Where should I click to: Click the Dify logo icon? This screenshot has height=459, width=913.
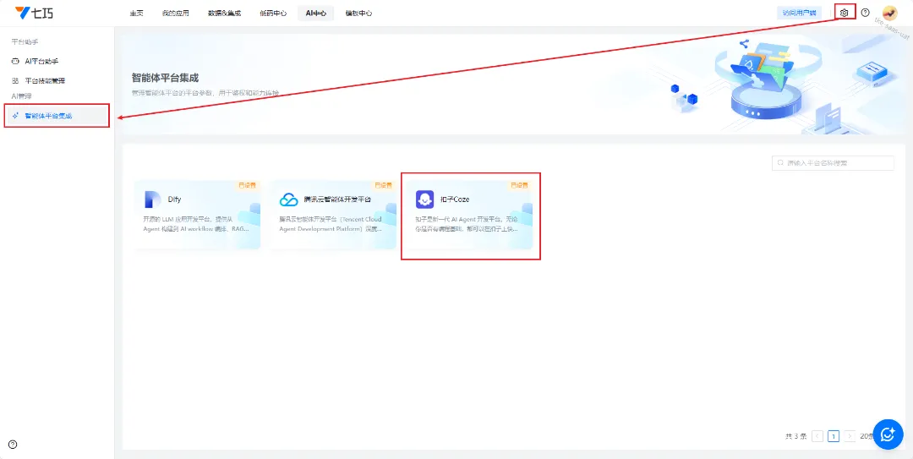point(152,199)
